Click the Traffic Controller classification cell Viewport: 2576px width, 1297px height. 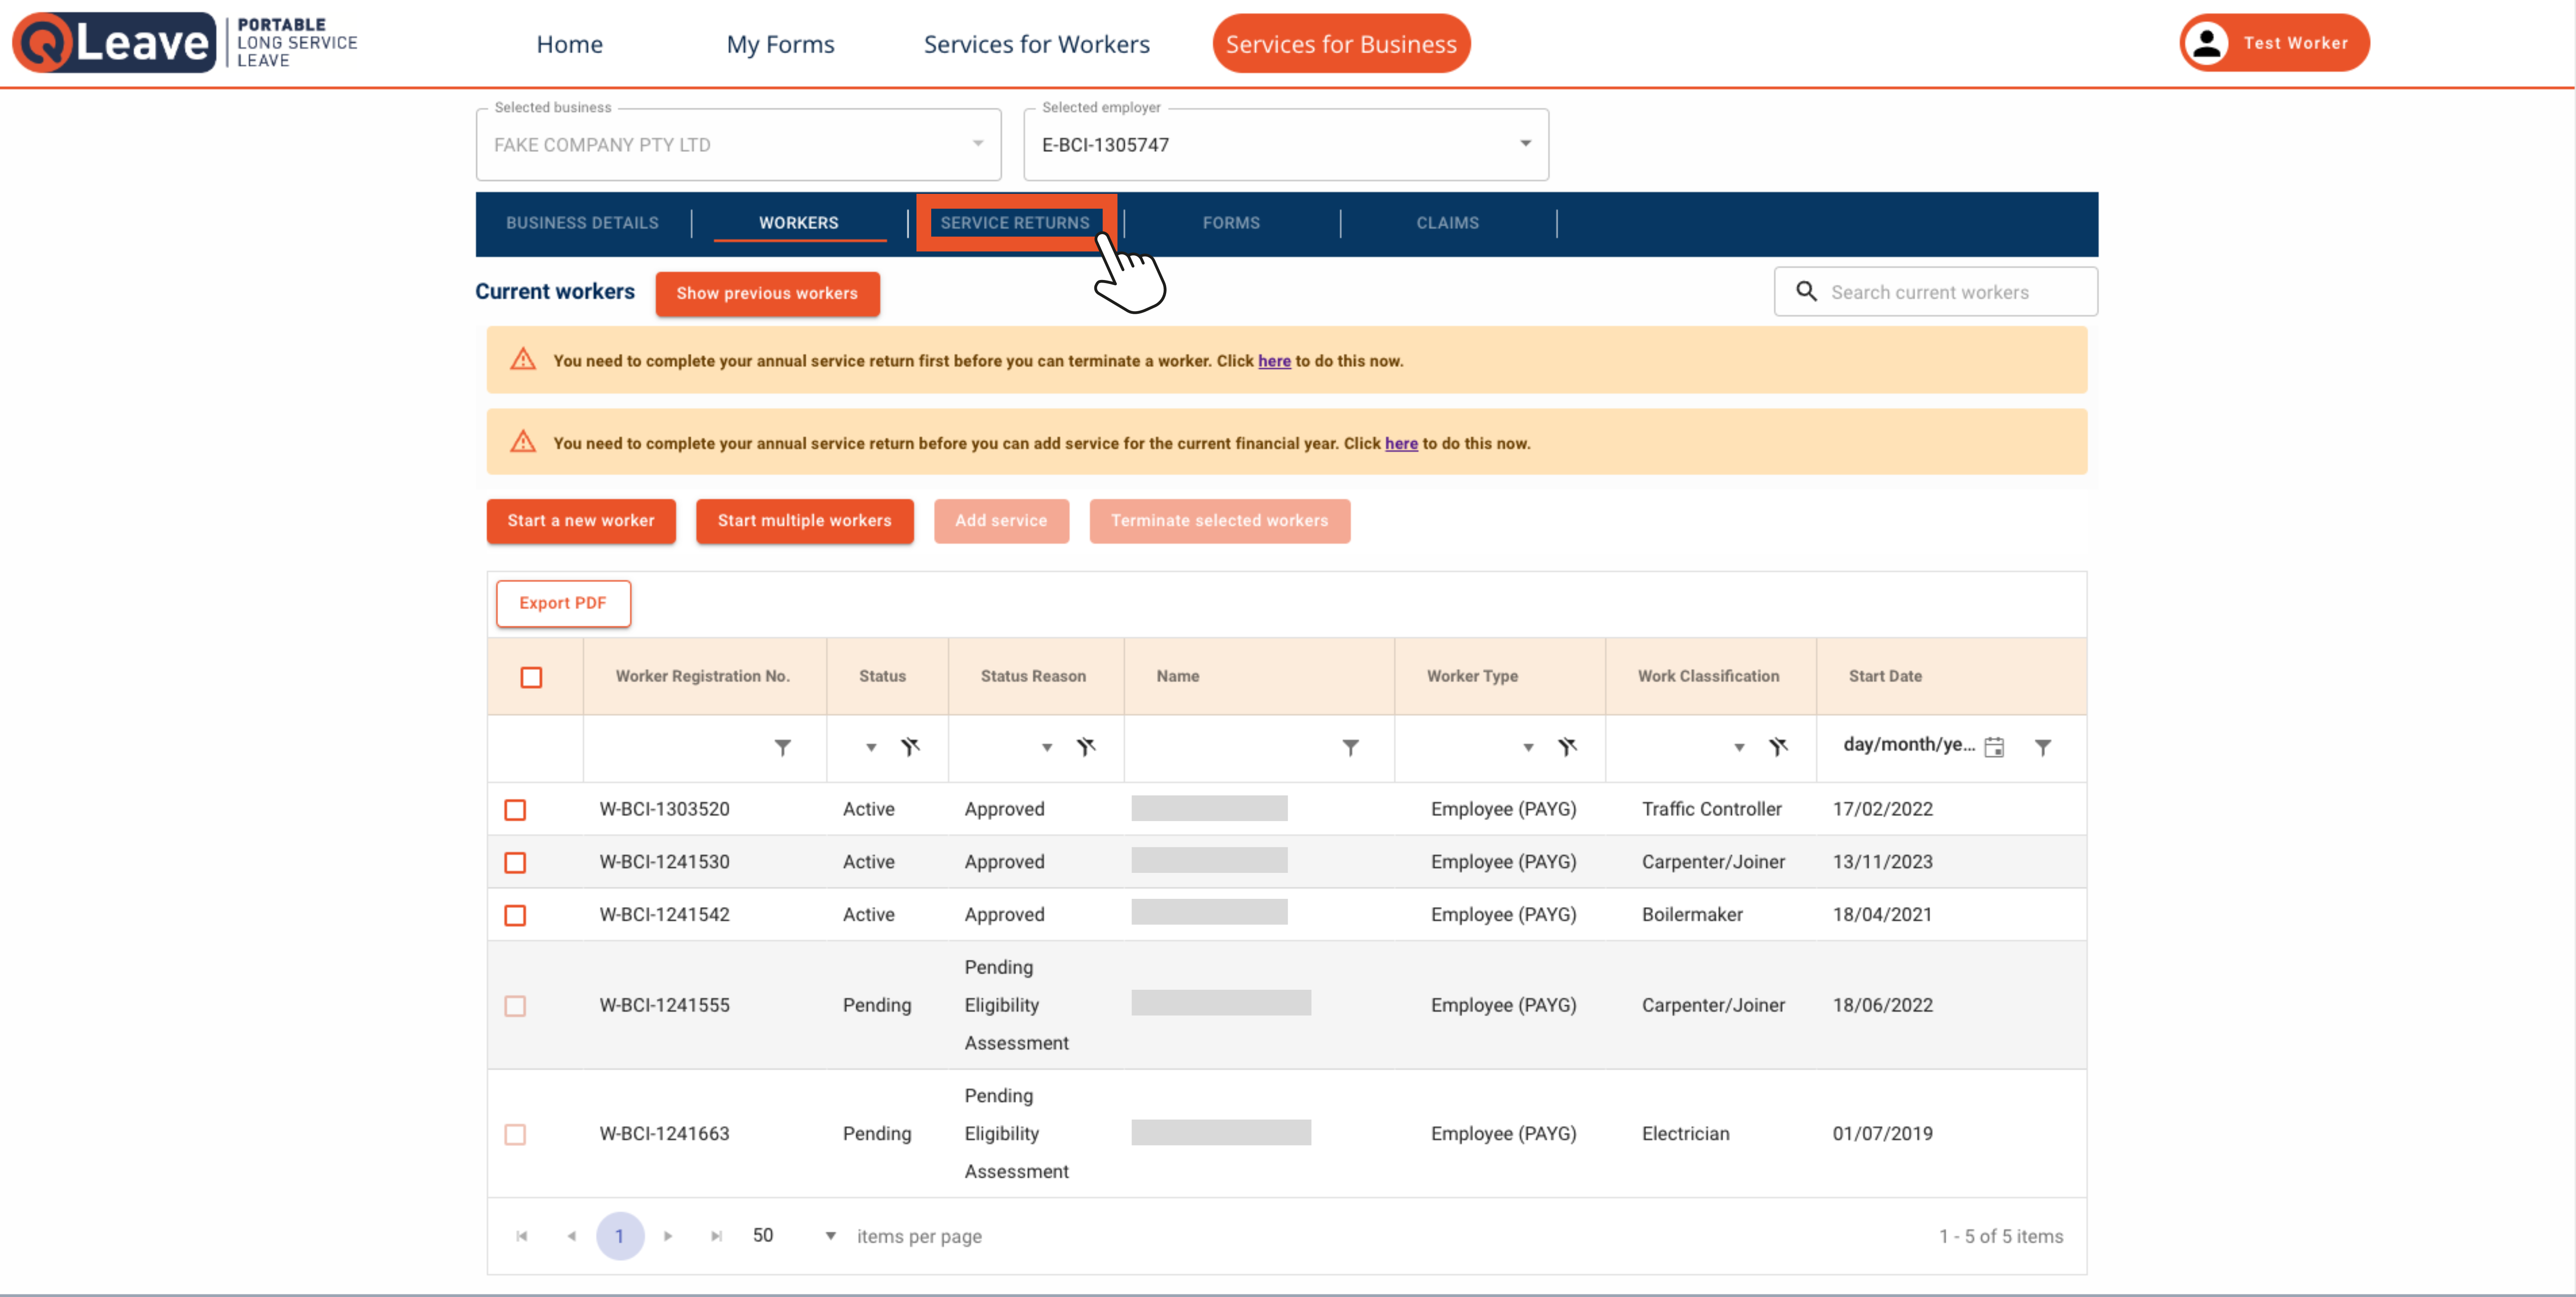click(1711, 809)
